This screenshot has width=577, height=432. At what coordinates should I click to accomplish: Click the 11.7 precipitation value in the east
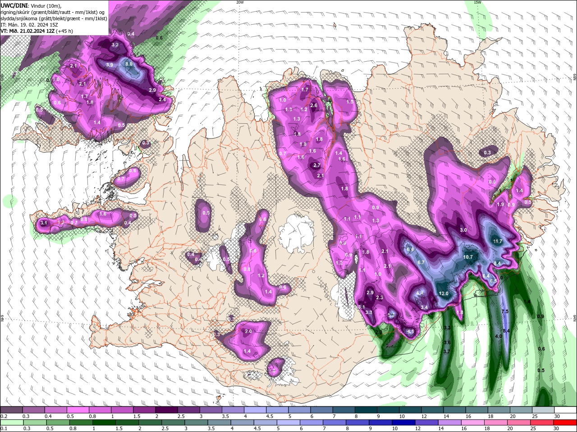(498, 242)
